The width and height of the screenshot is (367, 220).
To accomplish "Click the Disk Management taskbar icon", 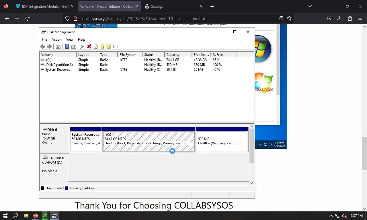I will [54, 216].
